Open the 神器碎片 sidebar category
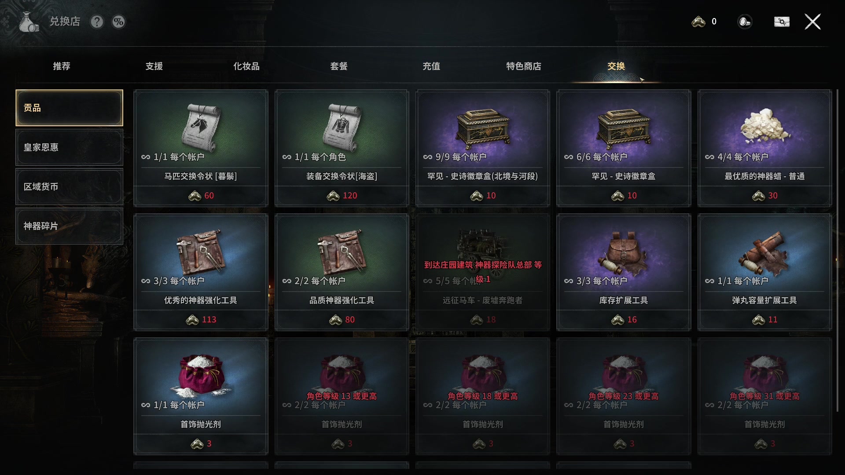This screenshot has width=845, height=475. point(69,226)
